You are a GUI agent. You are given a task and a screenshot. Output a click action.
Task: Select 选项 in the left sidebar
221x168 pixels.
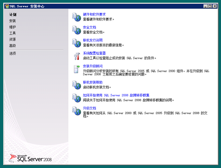13,53
